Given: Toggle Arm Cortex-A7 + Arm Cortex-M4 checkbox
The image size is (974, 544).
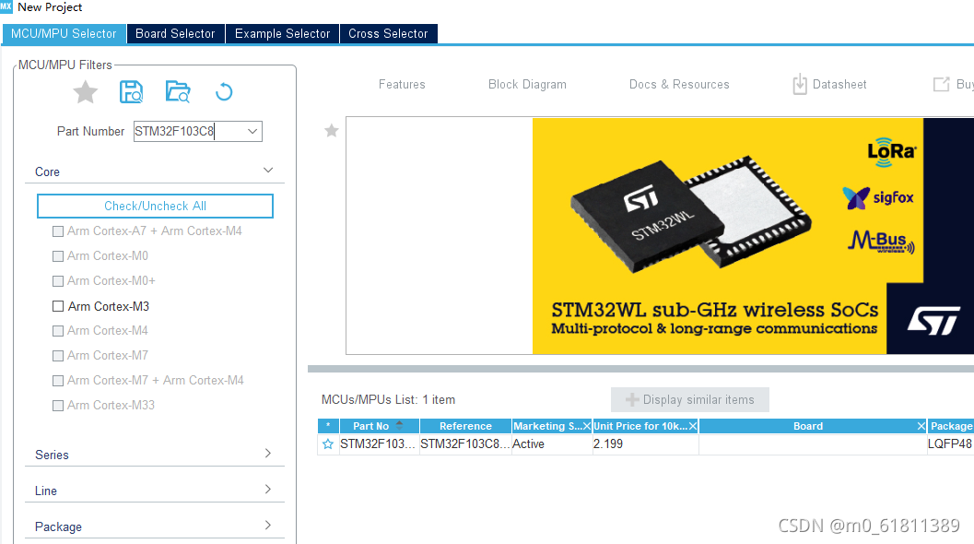Looking at the screenshot, I should (x=58, y=231).
